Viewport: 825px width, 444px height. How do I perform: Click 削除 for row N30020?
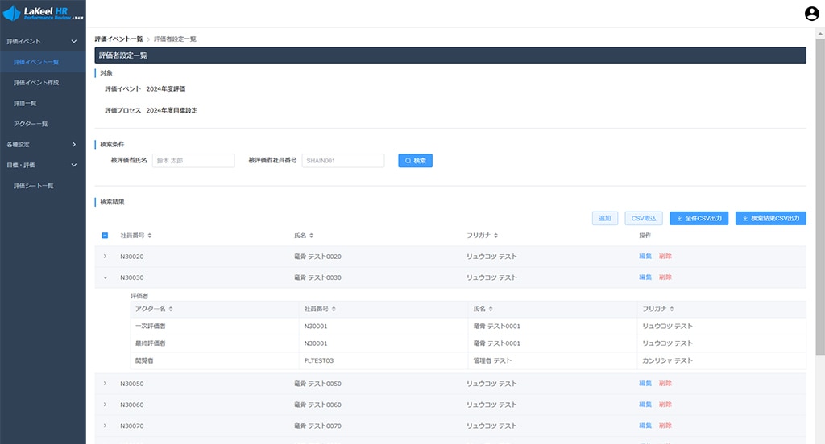tap(665, 257)
